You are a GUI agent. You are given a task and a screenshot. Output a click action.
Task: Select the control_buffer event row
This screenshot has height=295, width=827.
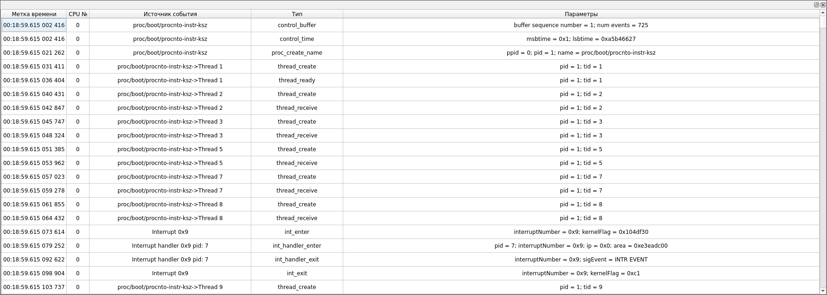(297, 25)
